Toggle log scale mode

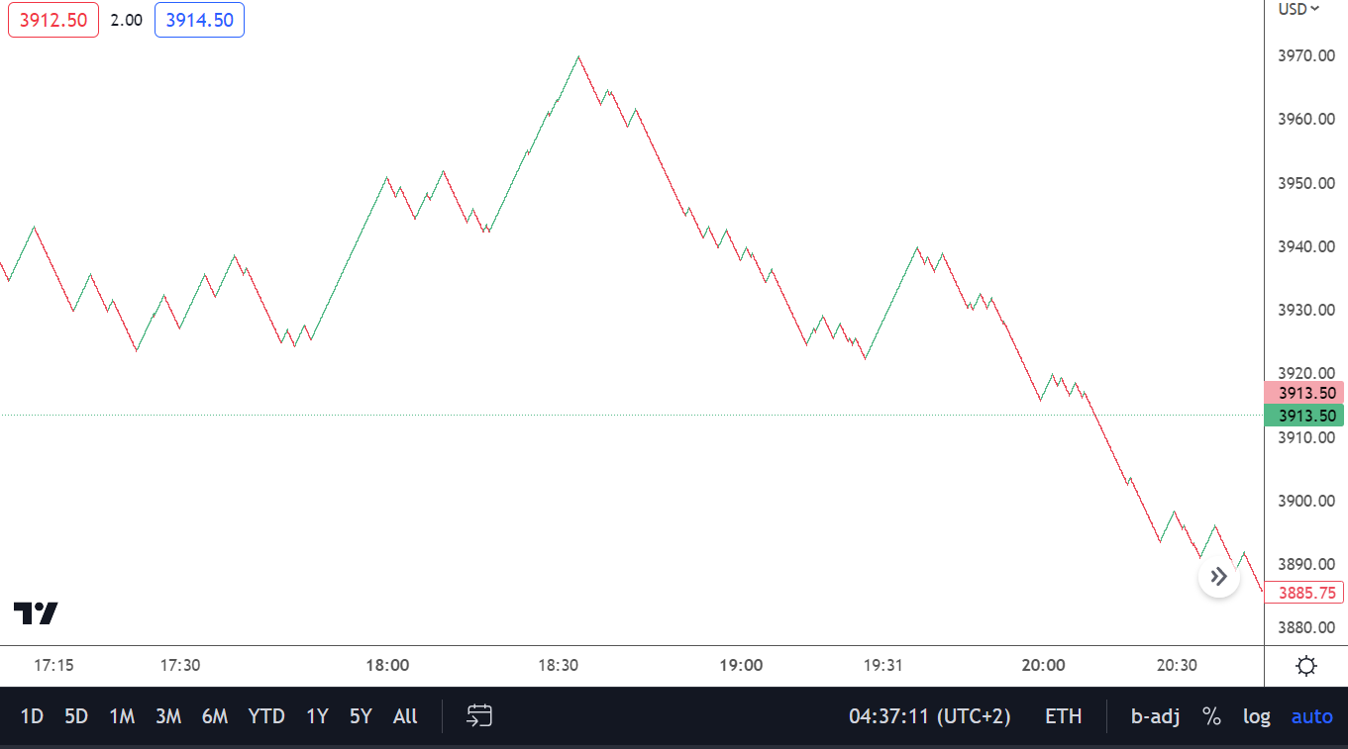[x=1256, y=716]
